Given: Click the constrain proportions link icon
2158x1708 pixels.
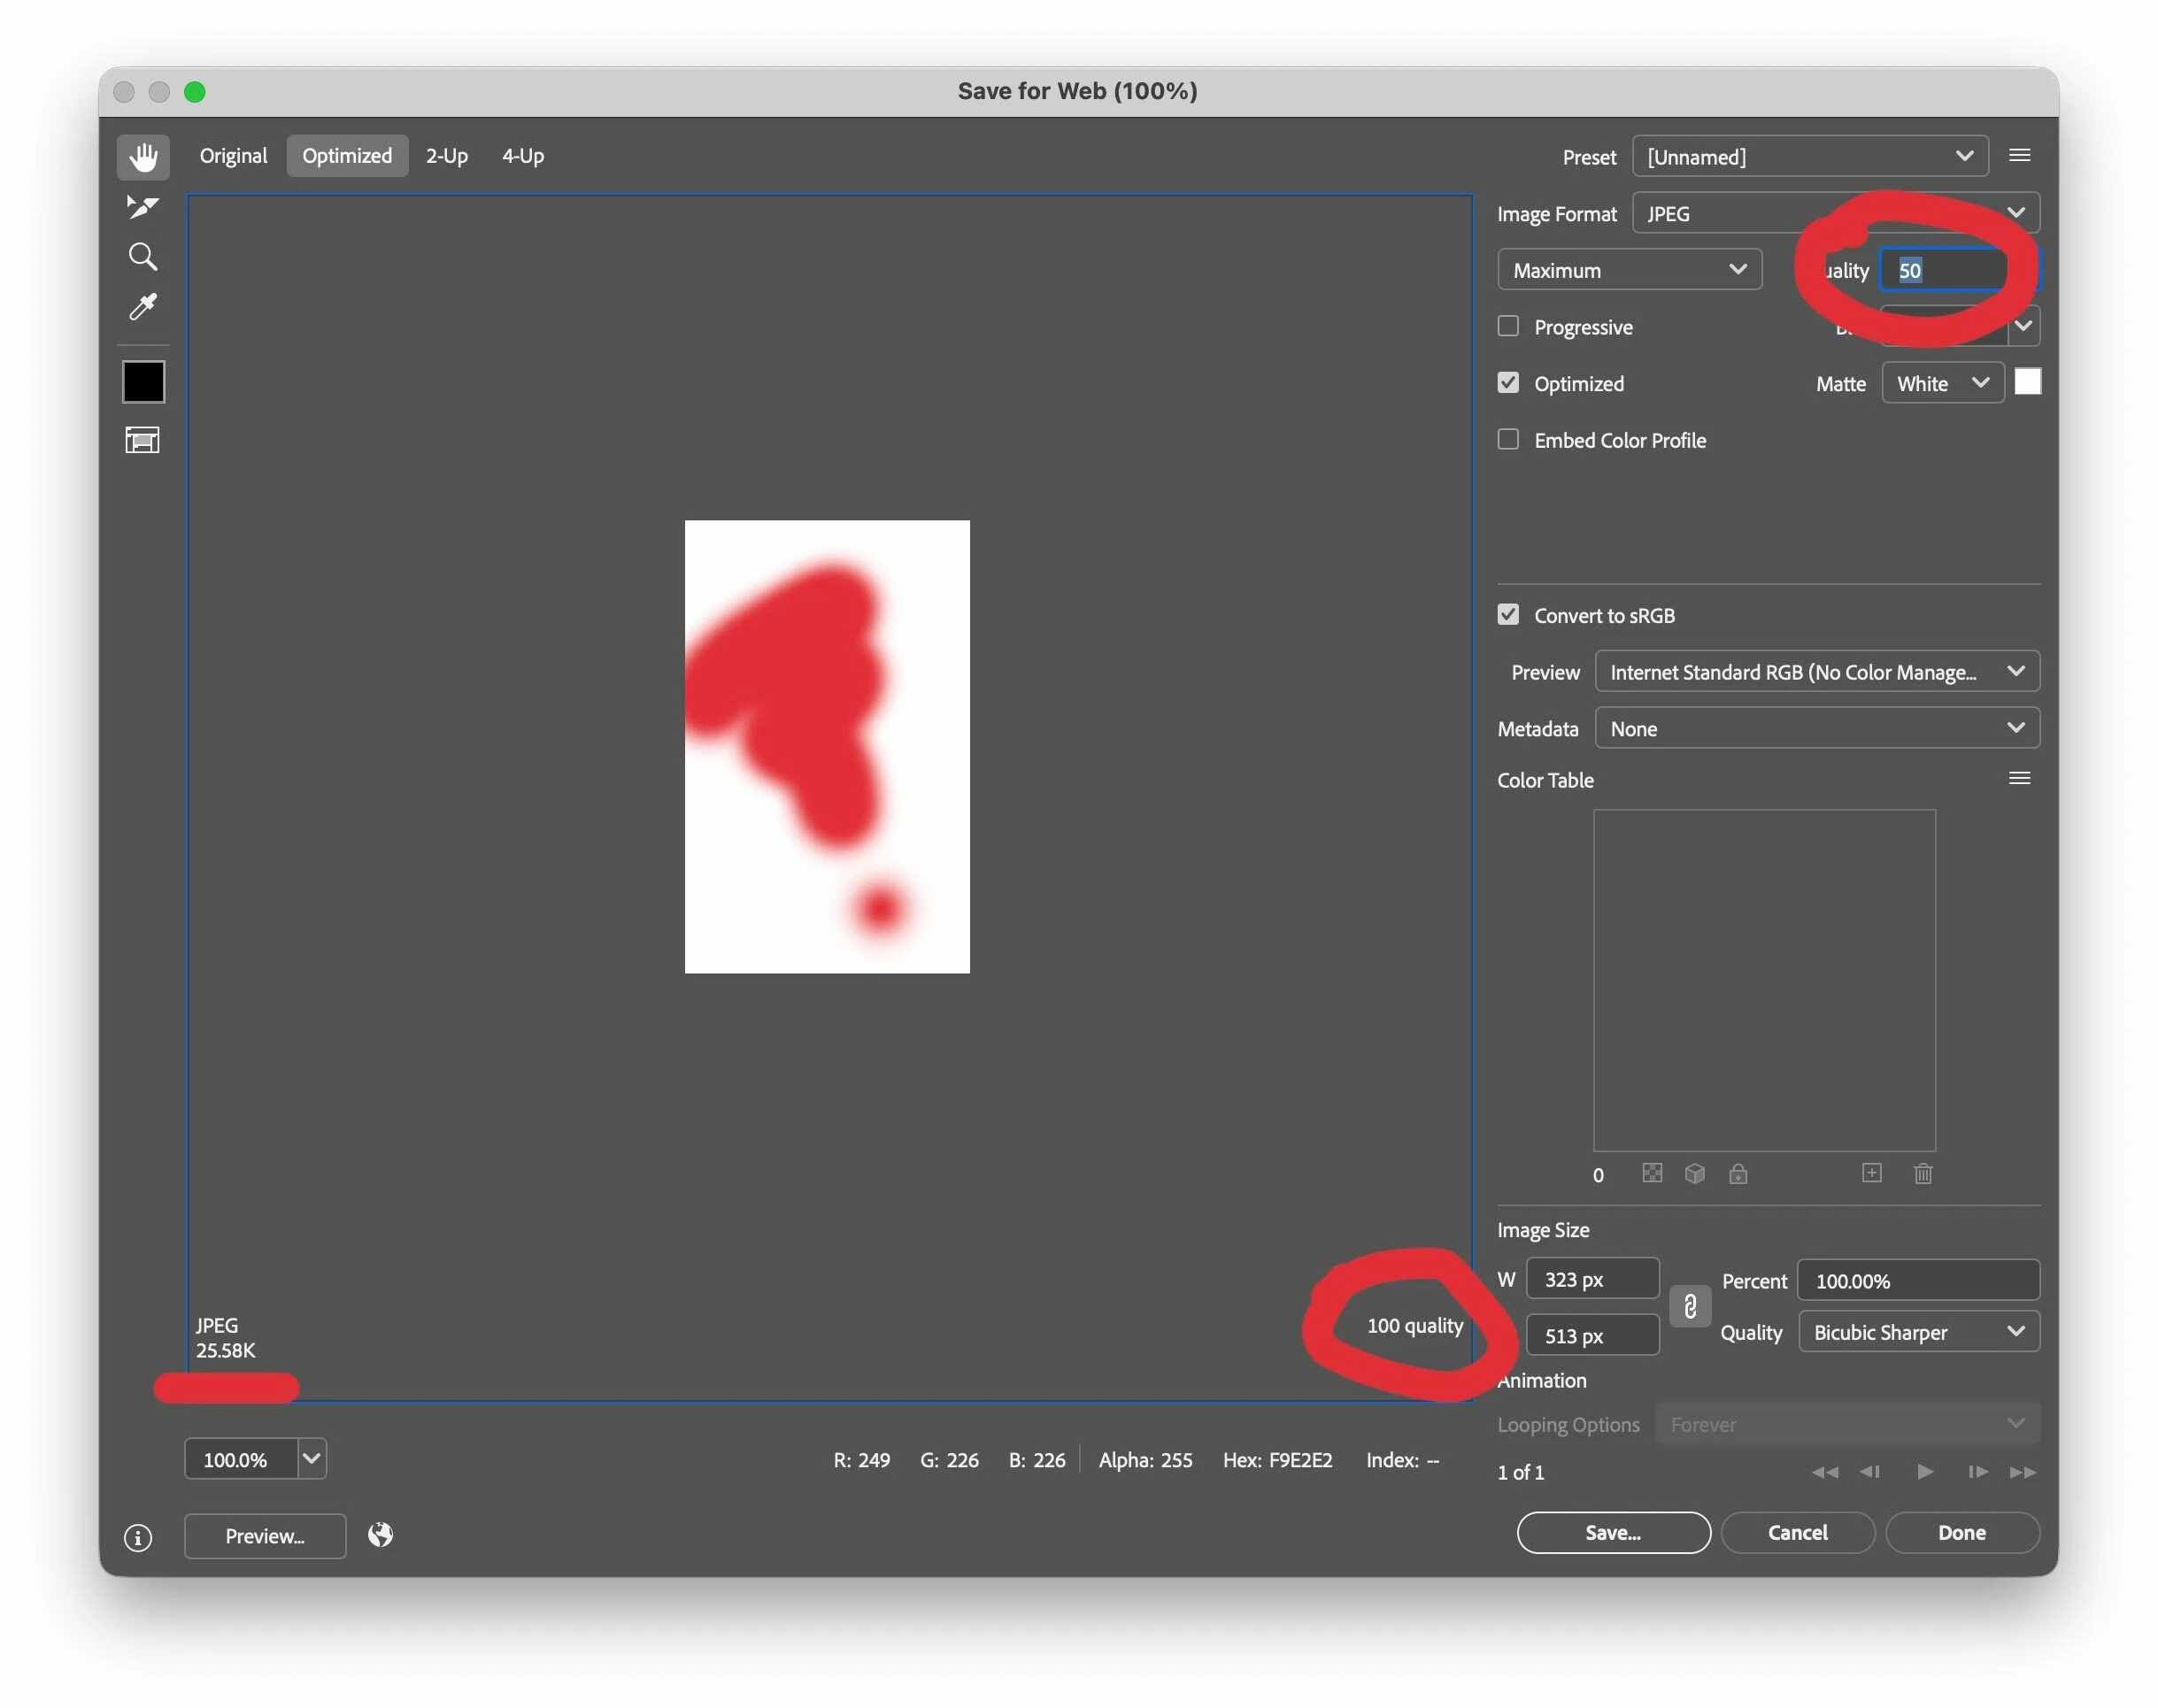Looking at the screenshot, I should [x=1689, y=1306].
